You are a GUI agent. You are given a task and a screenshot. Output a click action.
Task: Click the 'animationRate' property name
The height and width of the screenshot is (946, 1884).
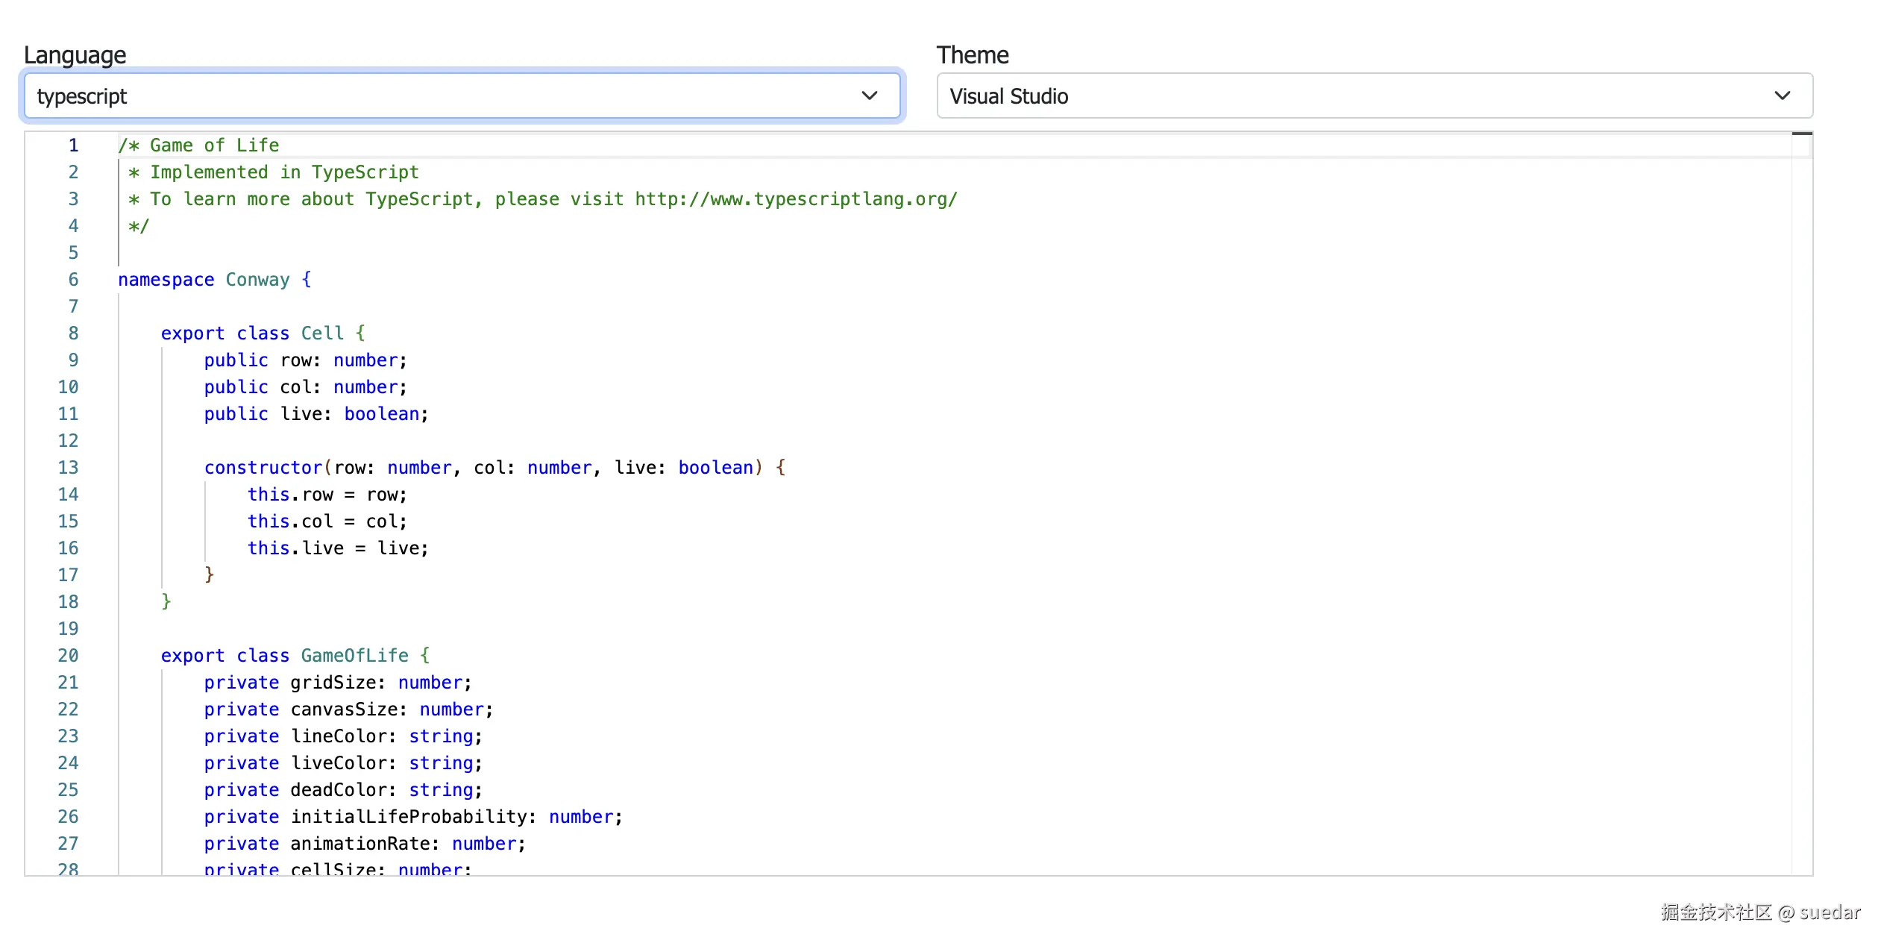click(x=359, y=844)
